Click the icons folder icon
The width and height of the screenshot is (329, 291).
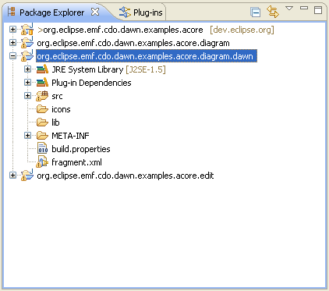(42, 109)
